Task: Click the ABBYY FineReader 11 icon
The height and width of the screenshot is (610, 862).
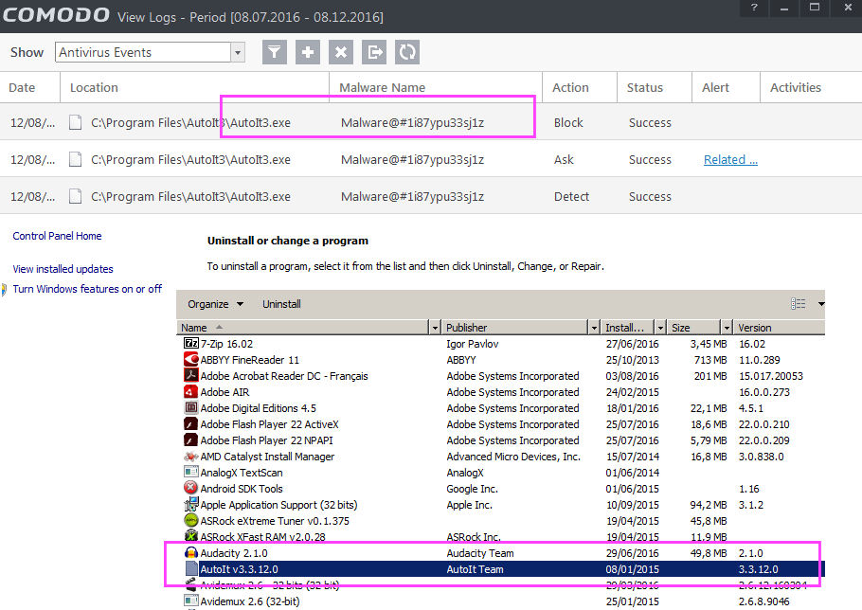Action: pos(190,359)
